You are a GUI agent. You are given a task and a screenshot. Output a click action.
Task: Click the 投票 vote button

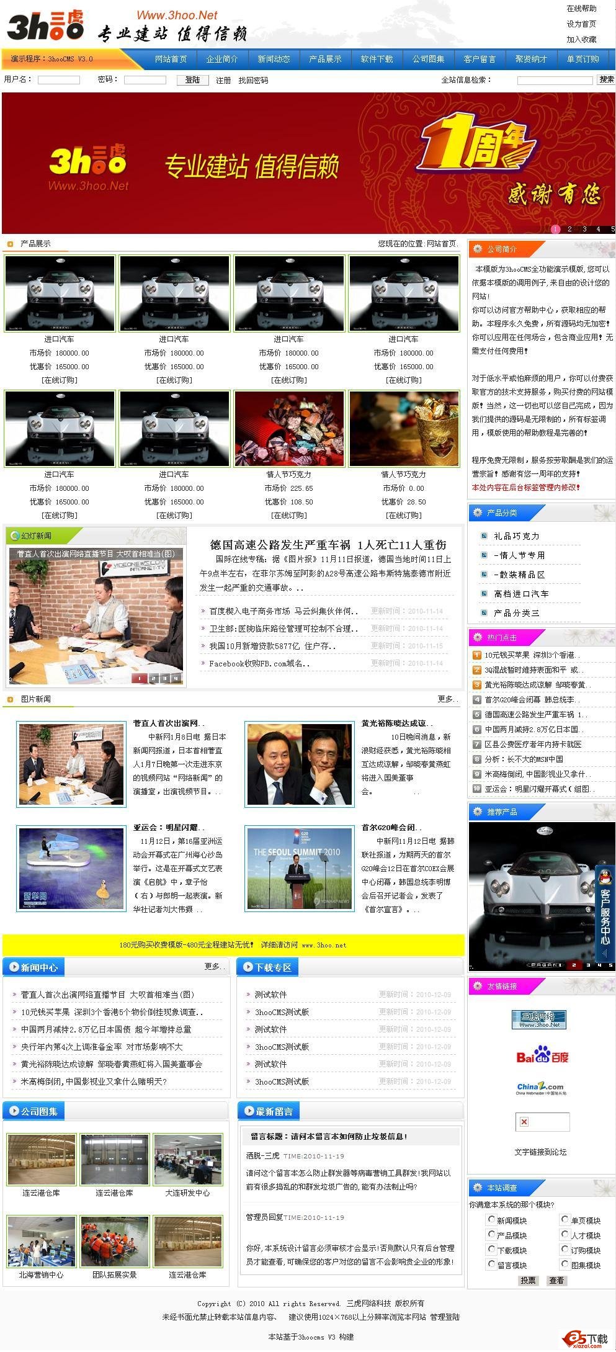click(x=528, y=1280)
